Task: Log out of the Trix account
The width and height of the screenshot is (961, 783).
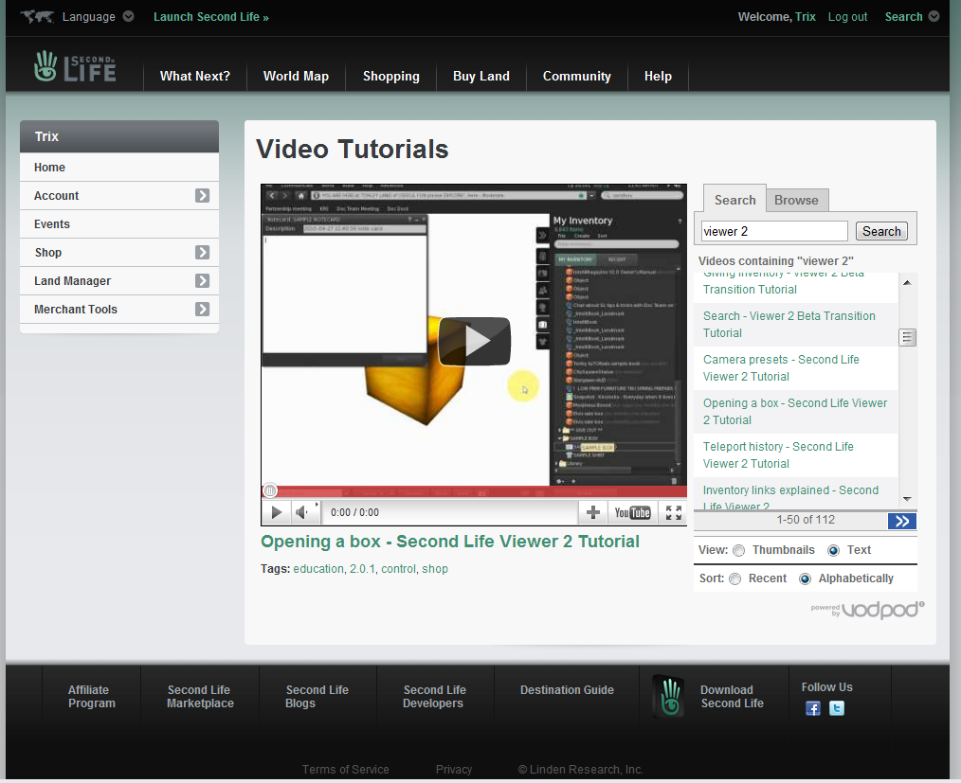Action: (x=847, y=16)
